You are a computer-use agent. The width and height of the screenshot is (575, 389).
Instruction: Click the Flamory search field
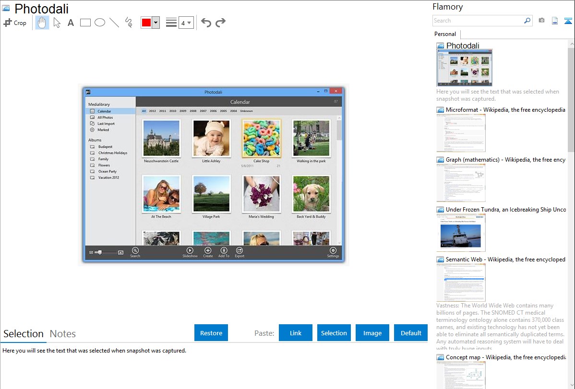(478, 21)
